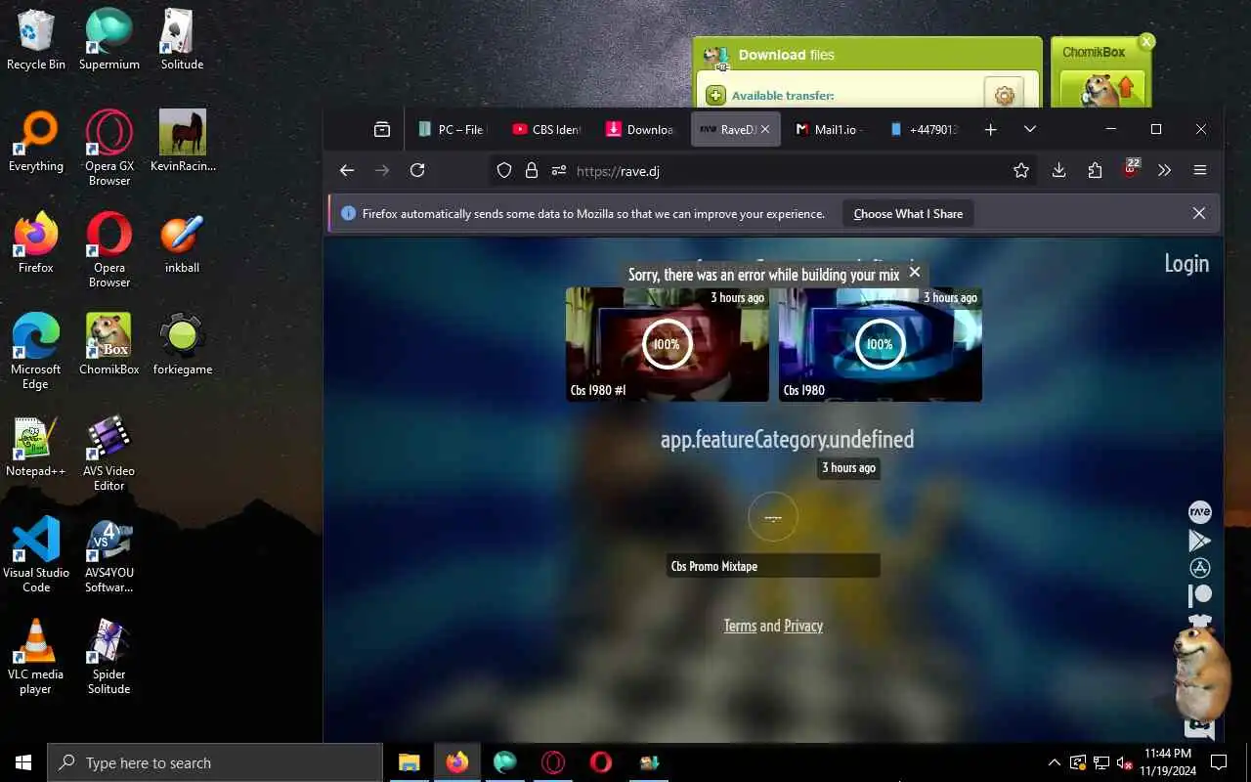Click the Rave logo icon in the sidebar
This screenshot has width=1251, height=782.
pyautogui.click(x=1199, y=512)
